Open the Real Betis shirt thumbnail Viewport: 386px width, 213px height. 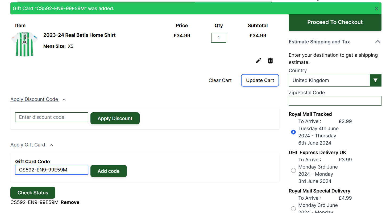[24, 44]
